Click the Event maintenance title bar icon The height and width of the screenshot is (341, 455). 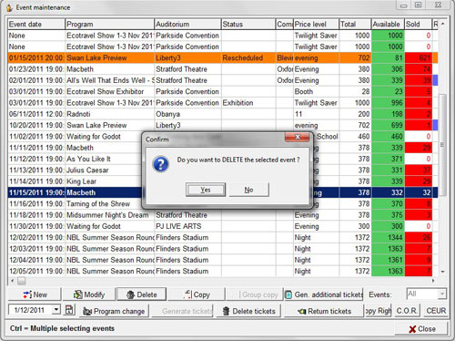click(9, 7)
